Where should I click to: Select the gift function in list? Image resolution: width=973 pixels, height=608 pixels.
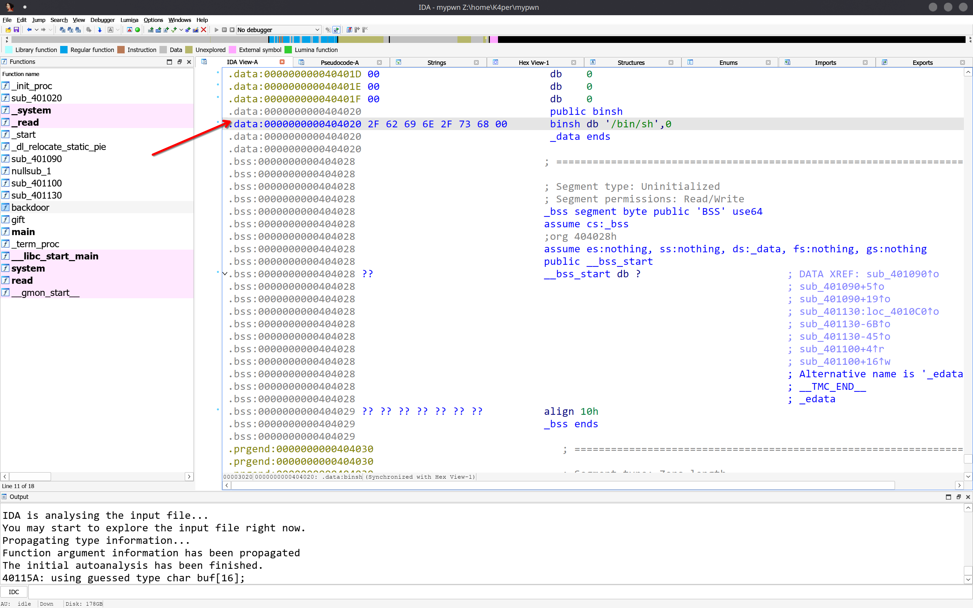coord(18,220)
